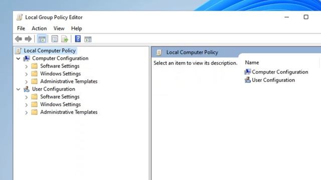Select Computer Configuration text in right pane
Image resolution: width=321 pixels, height=180 pixels.
coord(280,72)
